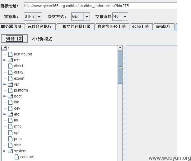Select the bin entry text
The height and width of the screenshot is (161, 191).
[x=16, y=102]
